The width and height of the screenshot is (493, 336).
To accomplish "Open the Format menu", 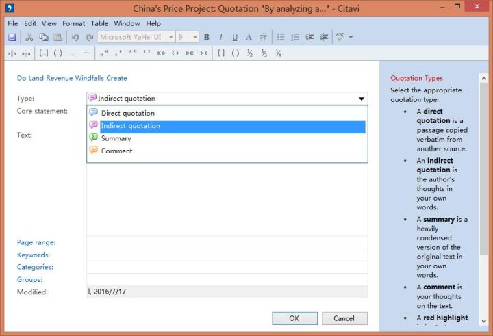I will pos(73,23).
